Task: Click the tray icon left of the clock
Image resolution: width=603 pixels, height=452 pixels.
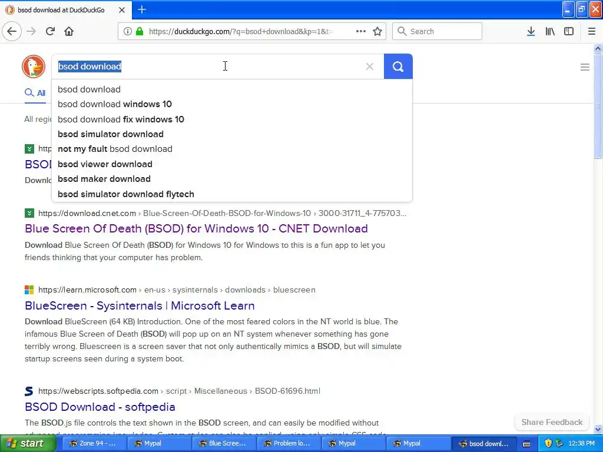Action: click(x=559, y=444)
